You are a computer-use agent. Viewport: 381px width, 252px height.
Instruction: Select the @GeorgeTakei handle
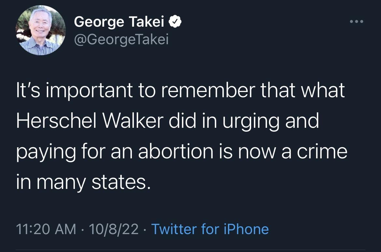121,39
